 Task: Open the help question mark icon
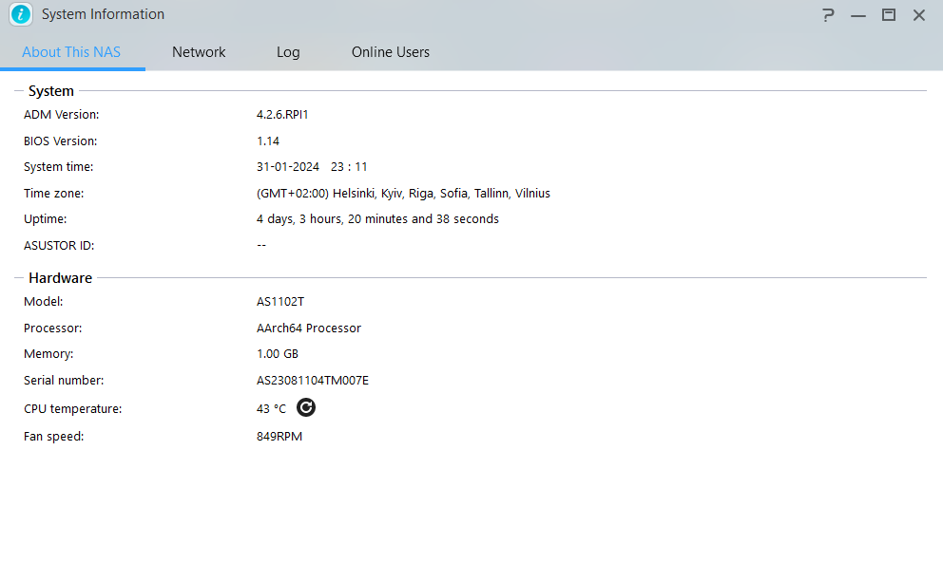[828, 15]
